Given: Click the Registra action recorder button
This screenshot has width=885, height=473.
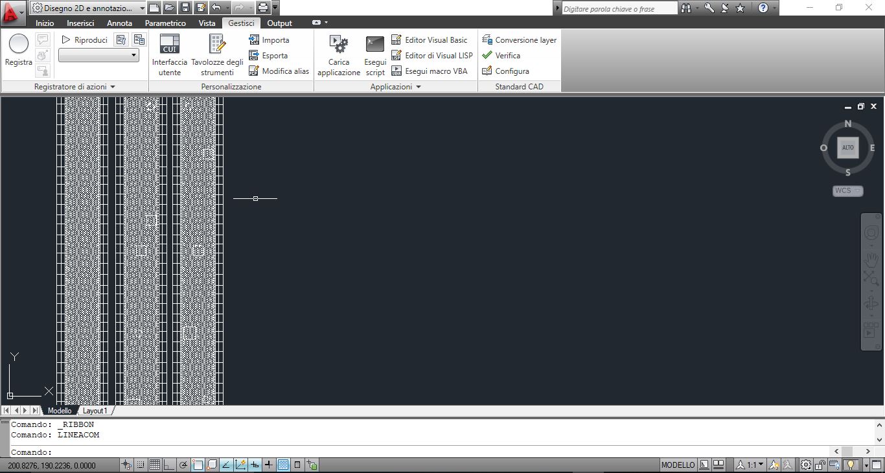Looking at the screenshot, I should (x=19, y=51).
